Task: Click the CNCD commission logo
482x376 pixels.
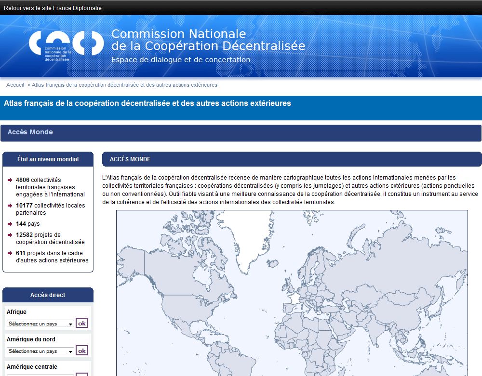Action: pos(66,46)
